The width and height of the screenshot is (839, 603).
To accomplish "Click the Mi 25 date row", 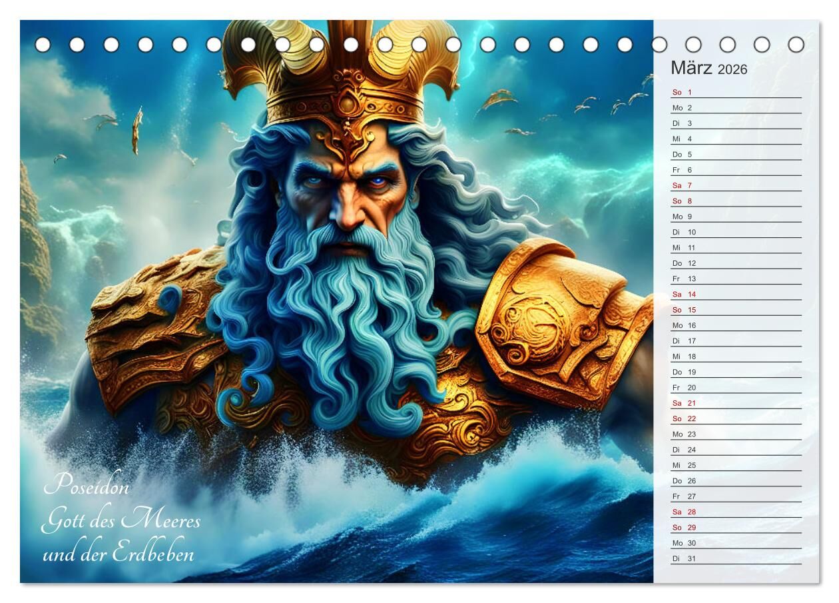I will point(735,466).
